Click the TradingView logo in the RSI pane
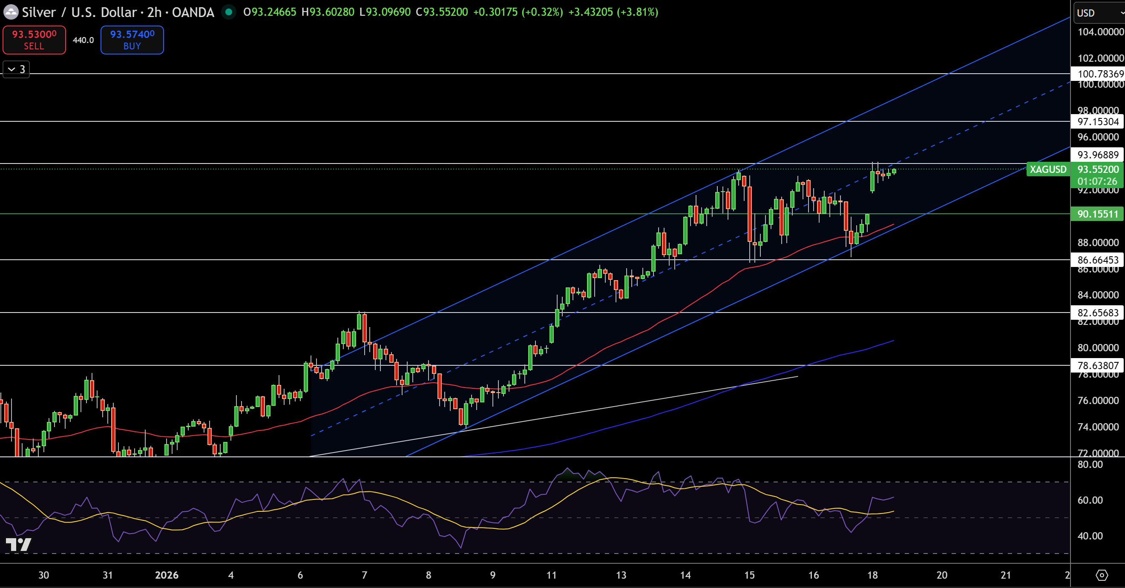The width and height of the screenshot is (1125, 588). (x=18, y=544)
